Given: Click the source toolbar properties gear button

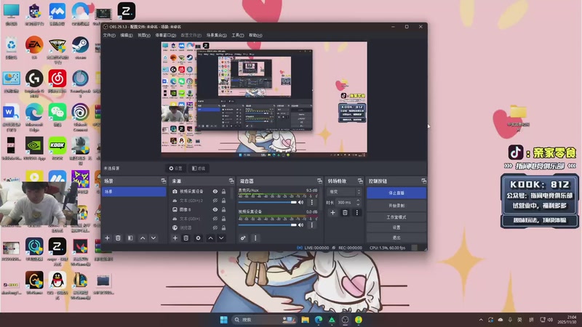Looking at the screenshot, I should click(x=175, y=169).
